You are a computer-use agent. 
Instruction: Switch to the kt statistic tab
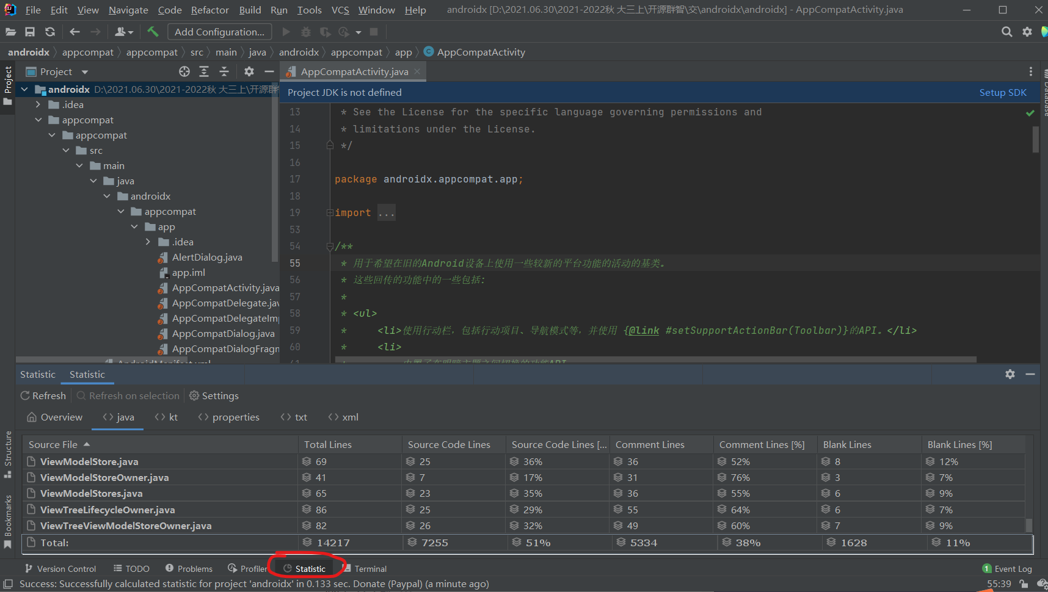(166, 417)
